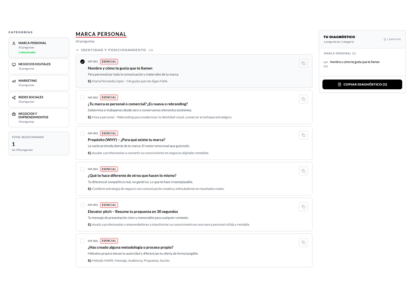Viewport: 416px width, 291px height.
Task: Click the megaphone icon for Marketing
Action: click(14, 81)
